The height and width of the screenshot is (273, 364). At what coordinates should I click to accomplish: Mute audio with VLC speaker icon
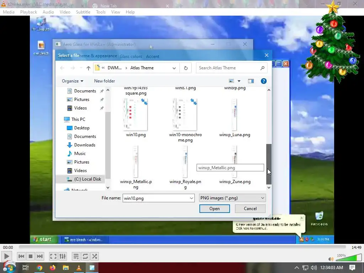tap(331, 259)
